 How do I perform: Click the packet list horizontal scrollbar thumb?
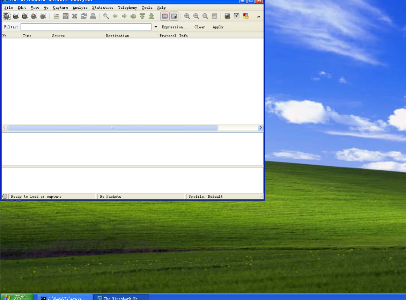pos(113,127)
